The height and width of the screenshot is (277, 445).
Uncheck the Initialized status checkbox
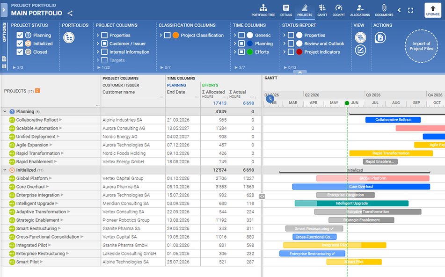(20, 44)
